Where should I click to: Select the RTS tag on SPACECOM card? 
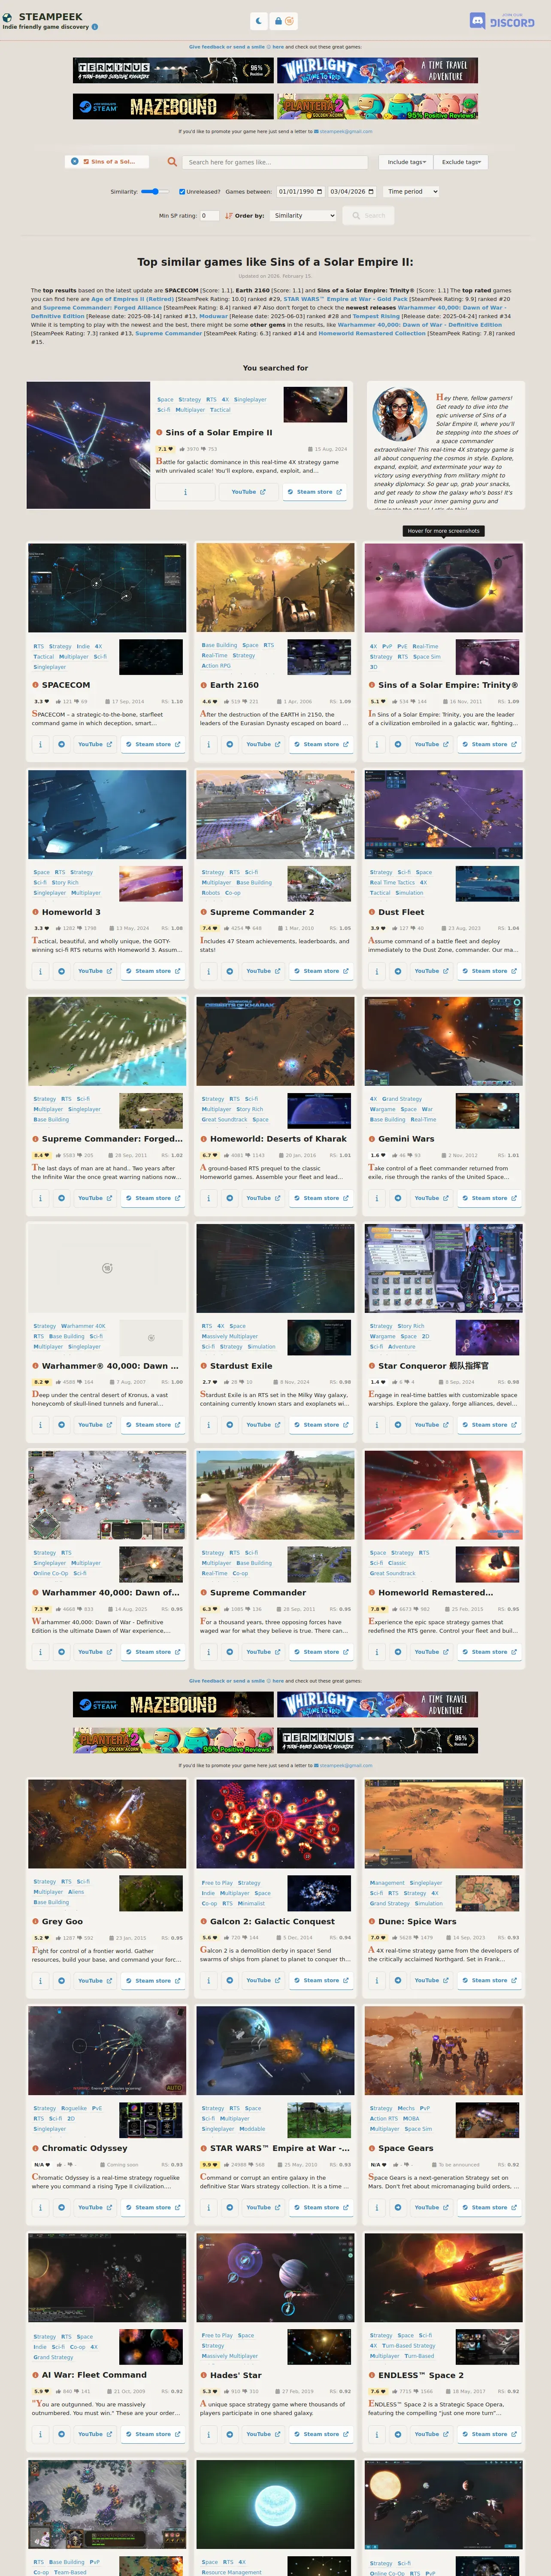38,646
